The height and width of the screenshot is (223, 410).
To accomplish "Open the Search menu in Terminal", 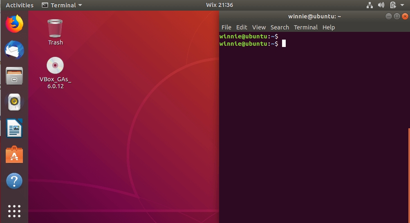I will [280, 27].
